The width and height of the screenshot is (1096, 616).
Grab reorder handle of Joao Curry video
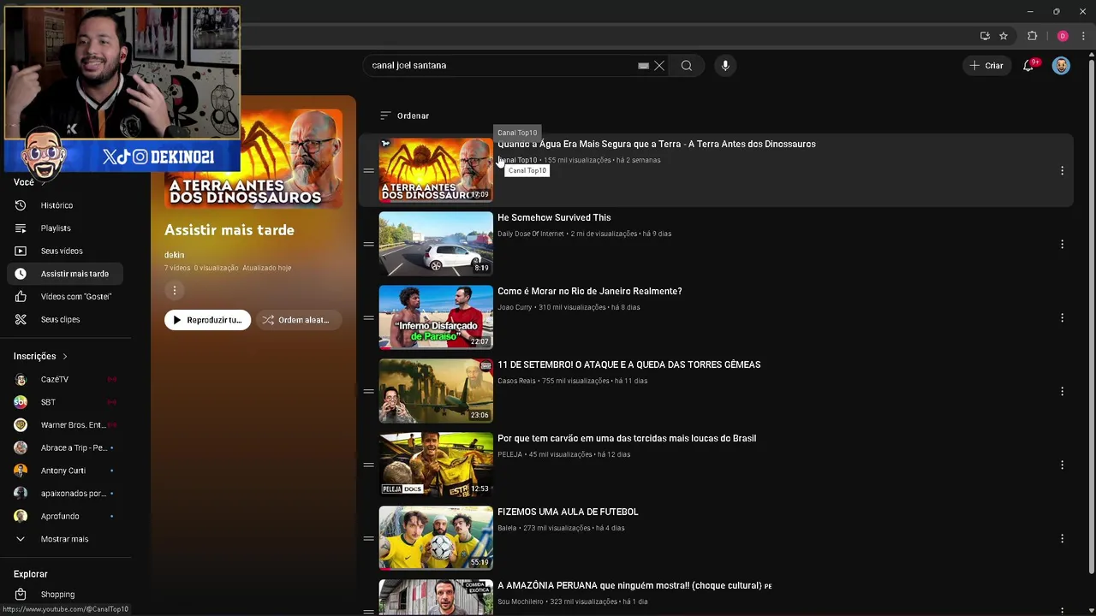pyautogui.click(x=368, y=318)
